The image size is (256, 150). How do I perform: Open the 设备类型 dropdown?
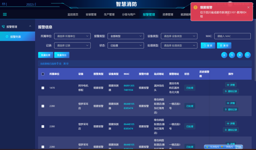(179, 36)
